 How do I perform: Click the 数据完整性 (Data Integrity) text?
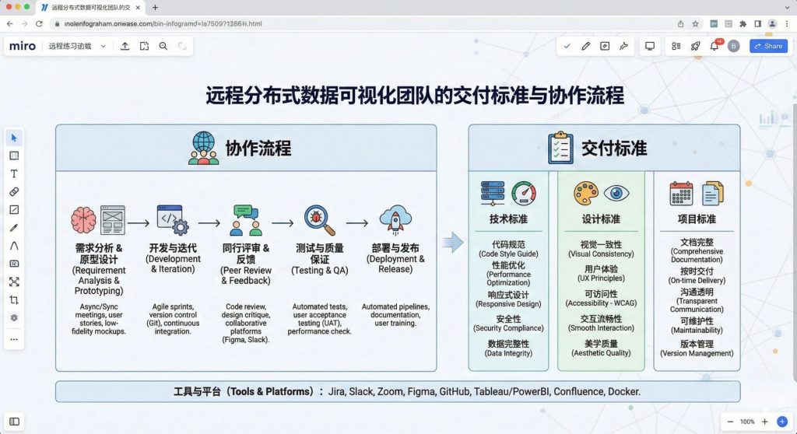508,348
